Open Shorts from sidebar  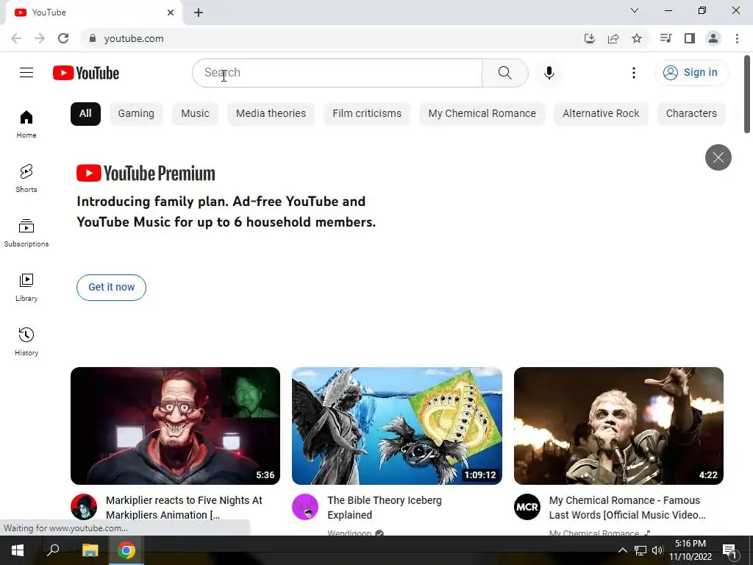click(x=26, y=178)
